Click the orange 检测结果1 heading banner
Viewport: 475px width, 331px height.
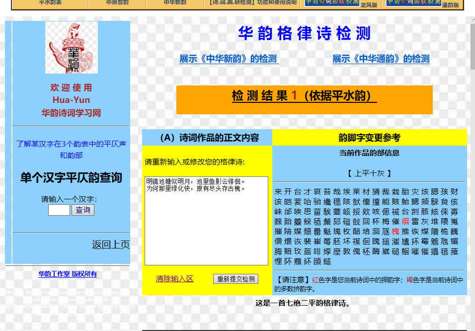pyautogui.click(x=304, y=96)
